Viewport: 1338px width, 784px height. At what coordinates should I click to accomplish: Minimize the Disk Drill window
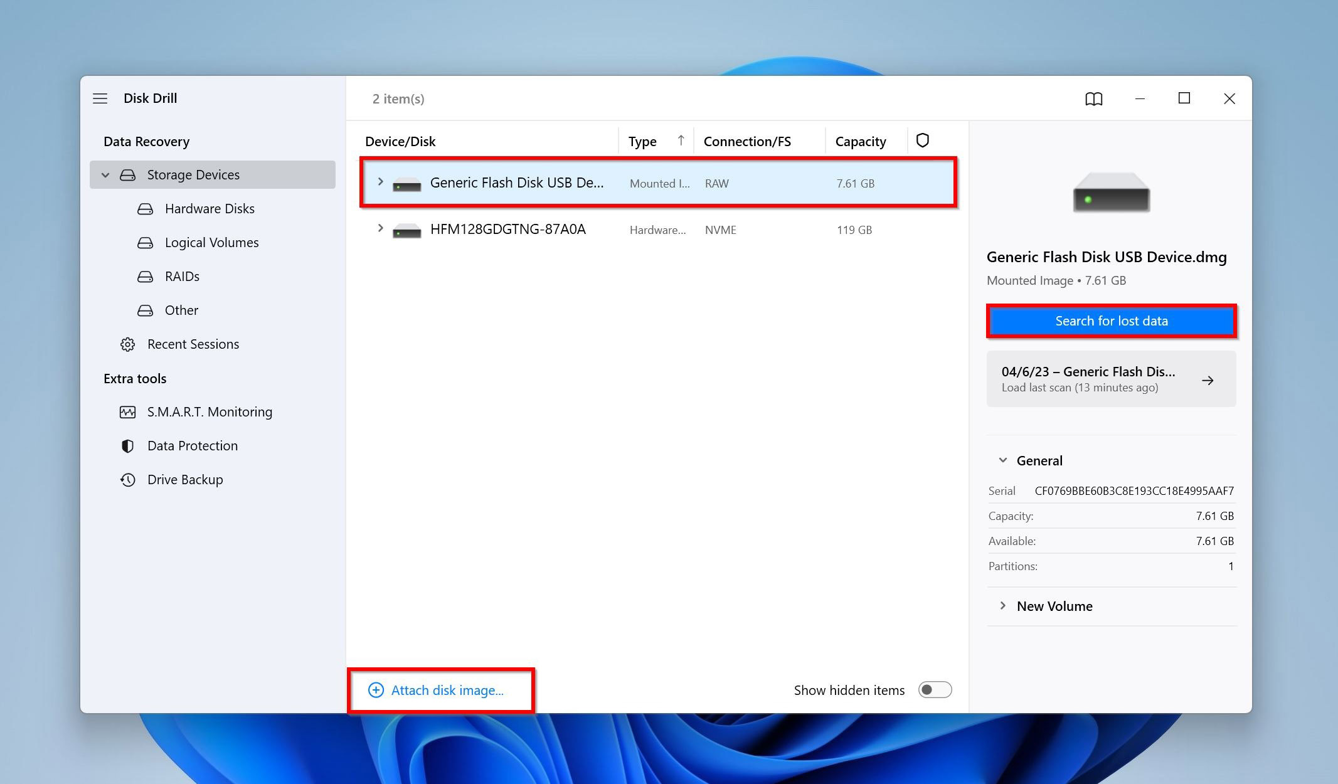pyautogui.click(x=1140, y=98)
